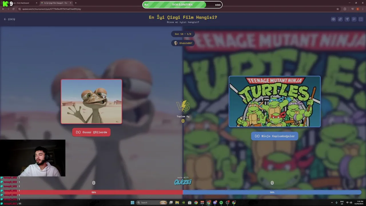Click the microphone icon in system tray
This screenshot has width=366, height=206.
337,203
